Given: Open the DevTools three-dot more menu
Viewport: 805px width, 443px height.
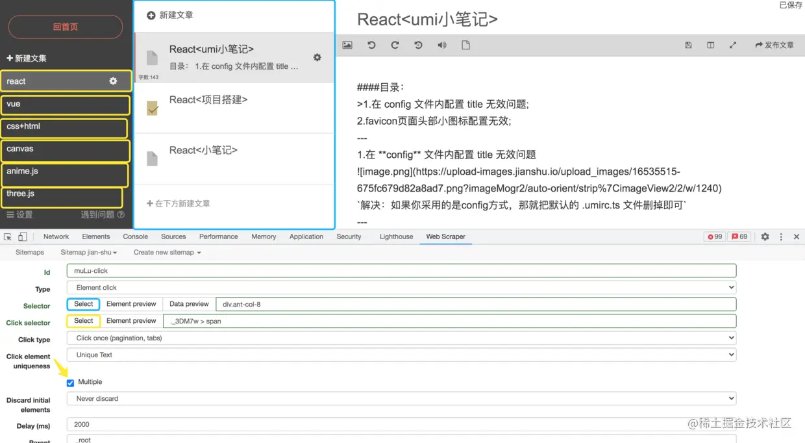Looking at the screenshot, I should coord(781,237).
